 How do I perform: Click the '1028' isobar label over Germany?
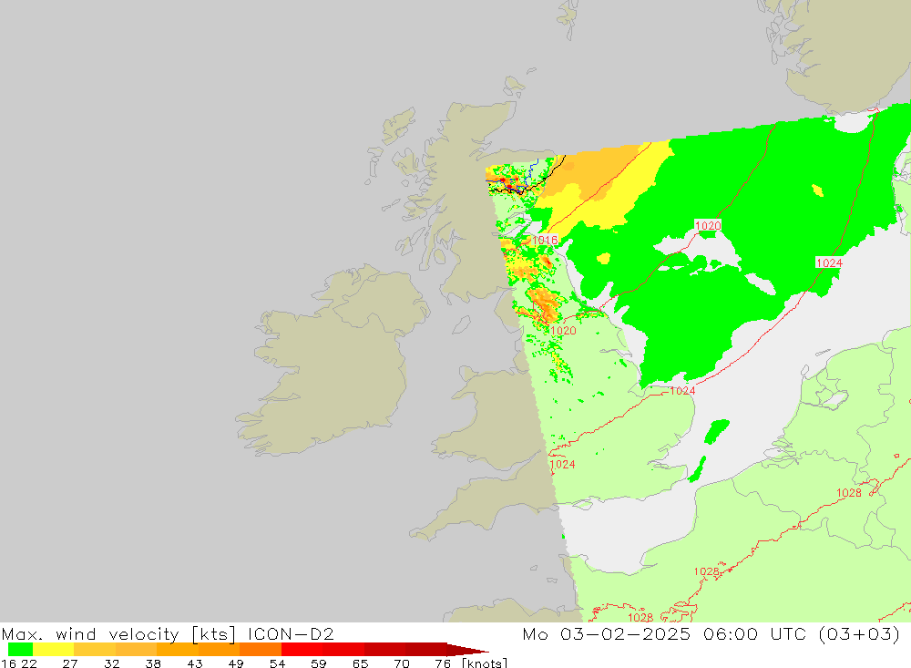(x=849, y=493)
